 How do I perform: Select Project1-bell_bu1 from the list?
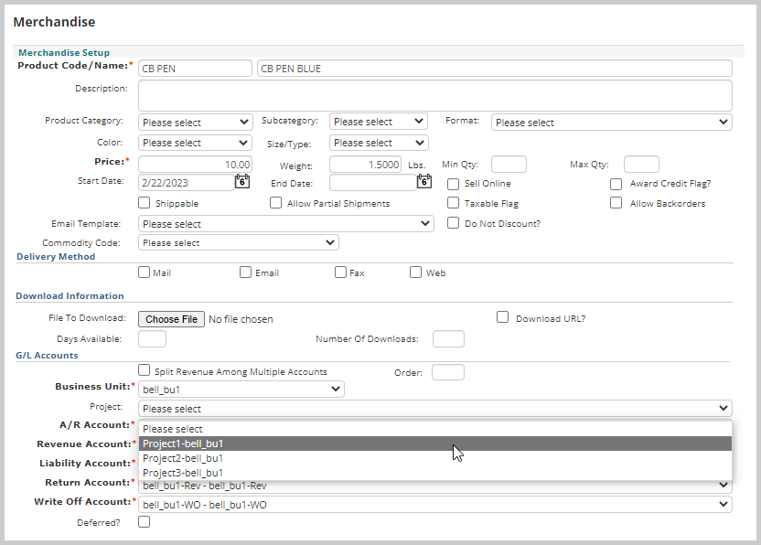tap(434, 443)
